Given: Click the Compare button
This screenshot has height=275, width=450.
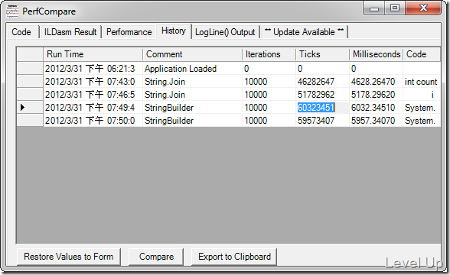Looking at the screenshot, I should pos(156,257).
